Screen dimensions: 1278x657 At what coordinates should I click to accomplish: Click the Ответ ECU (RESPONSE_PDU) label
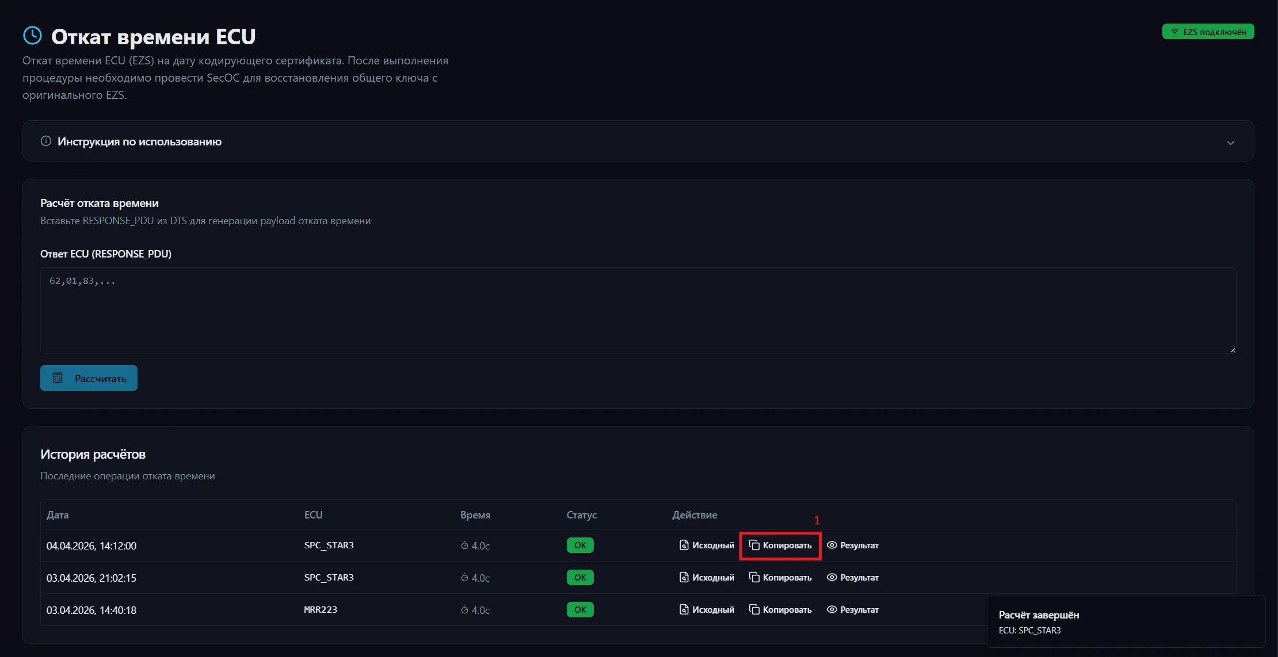pos(106,254)
